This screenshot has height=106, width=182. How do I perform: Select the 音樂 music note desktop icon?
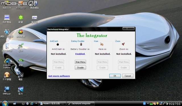21,48
